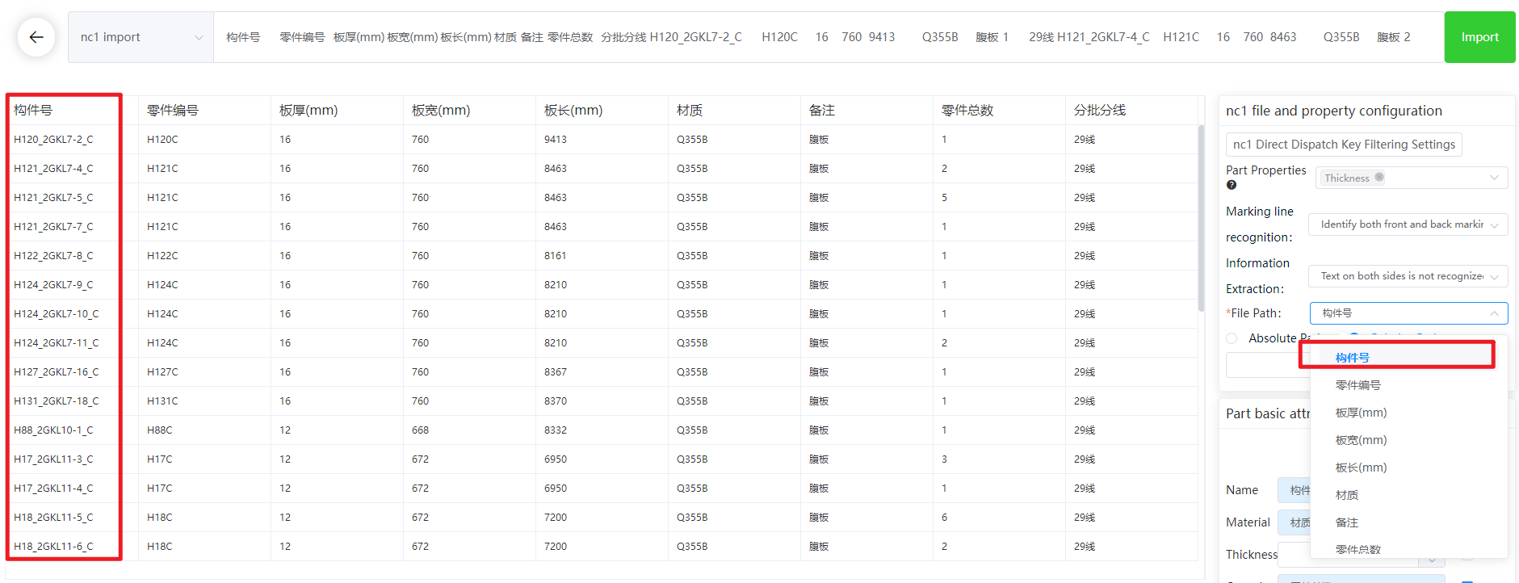Select 板长(mm) option in dropdown list
1519x583 pixels.
1408,468
